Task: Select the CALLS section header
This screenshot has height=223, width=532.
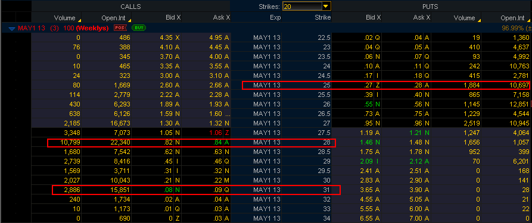Action: (130, 7)
